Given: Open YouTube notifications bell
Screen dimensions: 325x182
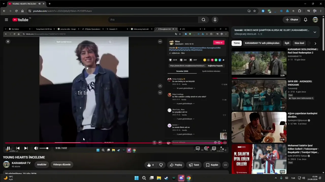Looking at the screenshot, I should [x=306, y=20].
